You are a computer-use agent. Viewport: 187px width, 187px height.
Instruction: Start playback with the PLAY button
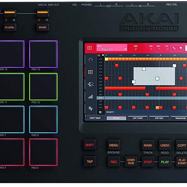click(165, 162)
